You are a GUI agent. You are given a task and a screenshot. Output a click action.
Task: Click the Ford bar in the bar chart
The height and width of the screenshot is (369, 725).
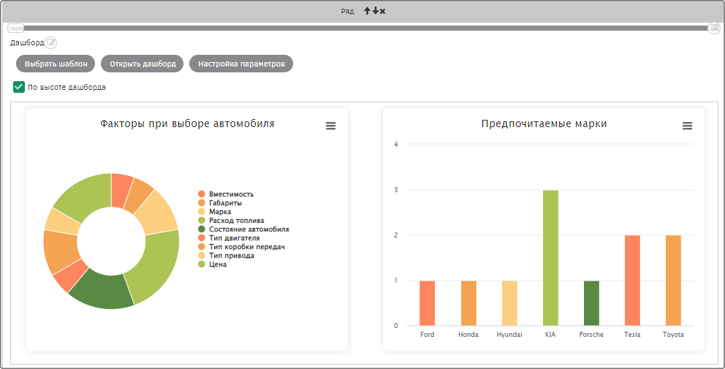[x=428, y=303]
